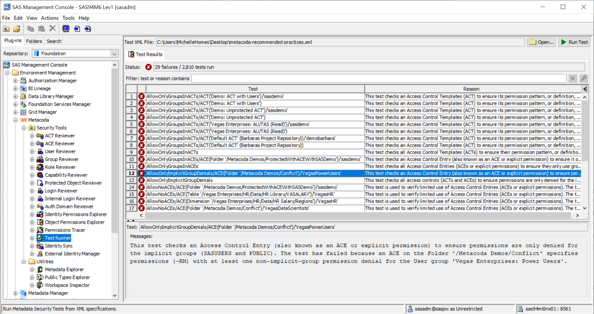Image resolution: width=594 pixels, height=314 pixels.
Task: Click the Capability Reviewer icon
Action: pos(40,175)
